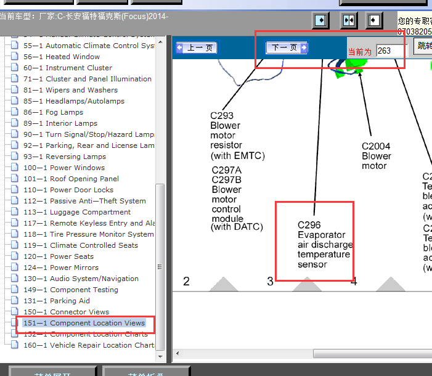Open 92-1 Parking, Rear and License Lamps
The height and width of the screenshot is (376, 432).
pyautogui.click(x=89, y=145)
